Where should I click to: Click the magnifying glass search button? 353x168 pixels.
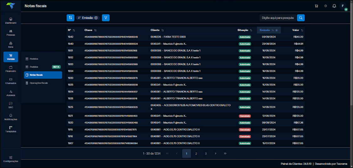301,18
